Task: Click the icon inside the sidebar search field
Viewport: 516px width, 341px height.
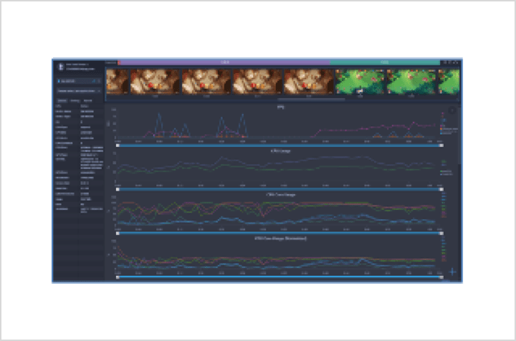Action: pyautogui.click(x=59, y=82)
